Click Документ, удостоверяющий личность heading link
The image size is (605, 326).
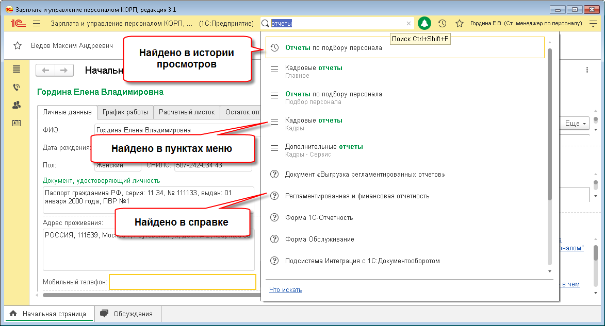[101, 181]
